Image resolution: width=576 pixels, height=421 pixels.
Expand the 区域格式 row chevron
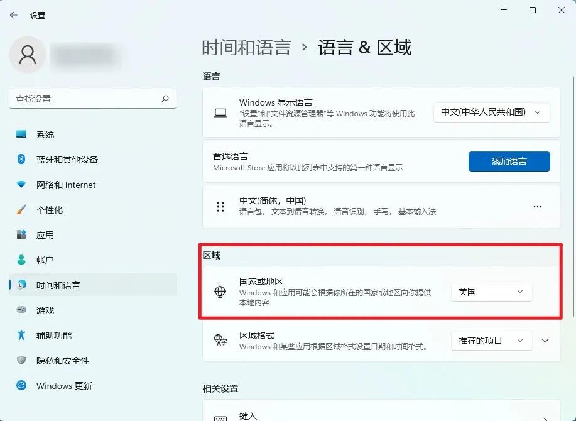pos(545,341)
